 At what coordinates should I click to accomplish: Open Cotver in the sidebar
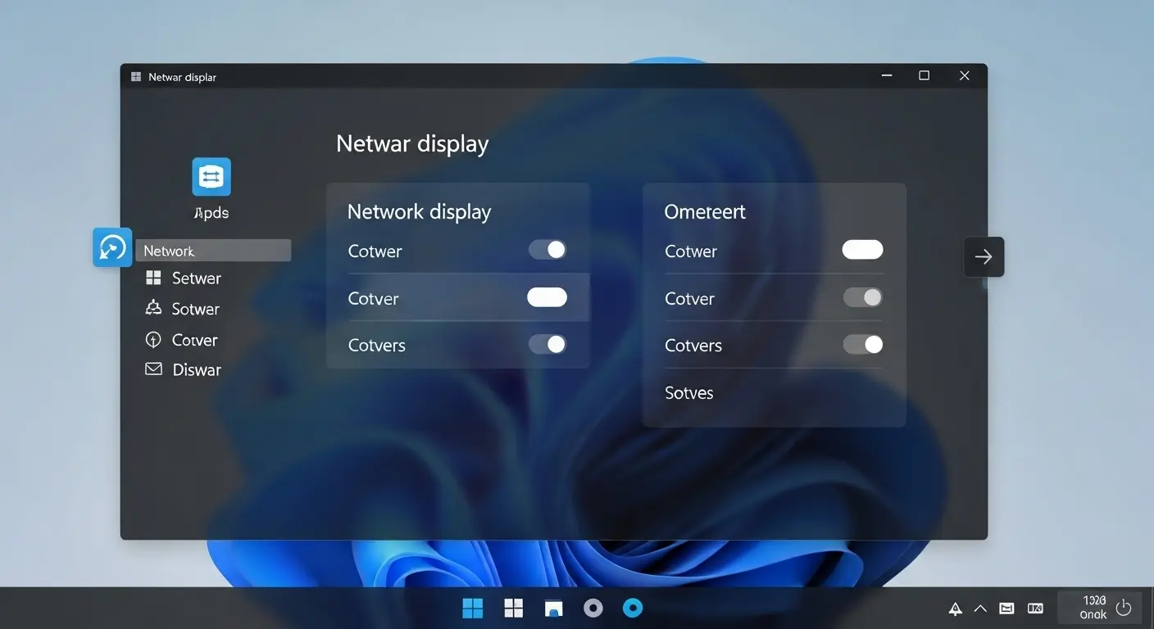click(x=194, y=340)
